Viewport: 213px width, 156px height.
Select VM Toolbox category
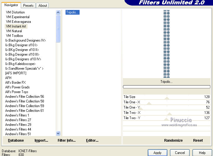pyautogui.click(x=15, y=36)
